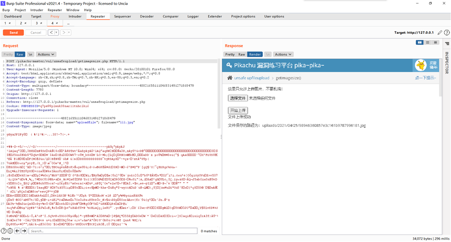Switch to the Logger tab
451x242 pixels.
pos(193,16)
